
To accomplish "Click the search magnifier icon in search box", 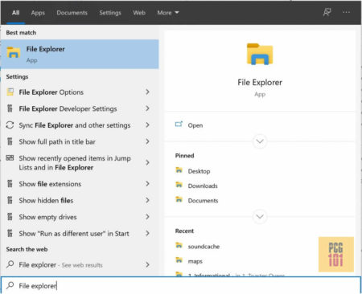I will point(10,285).
